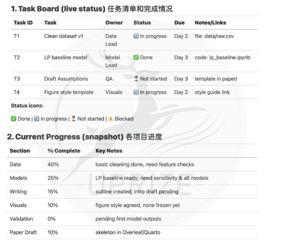282x250 pixels.
Task: Click the In progress icon in the legend
Action: coord(37,119)
